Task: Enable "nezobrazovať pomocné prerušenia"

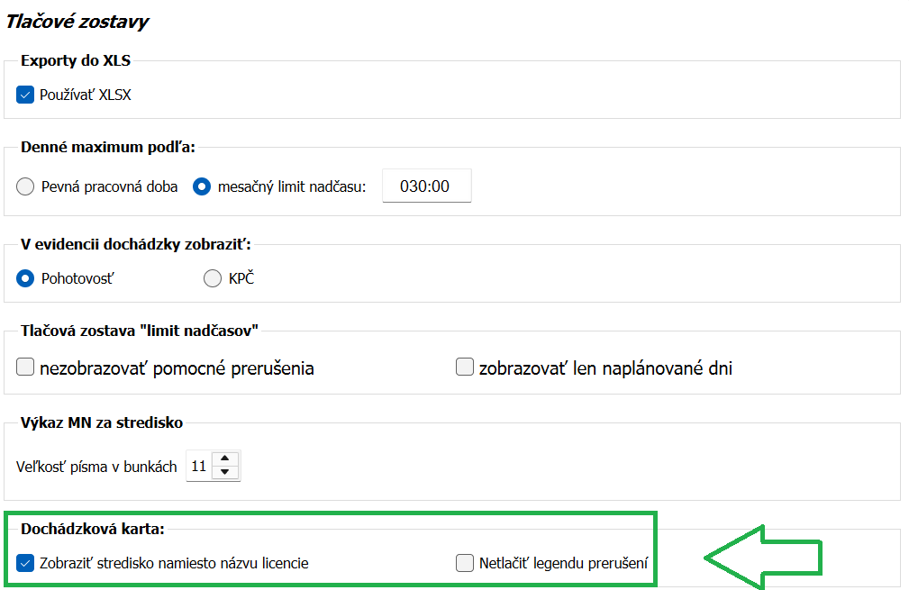Action: [25, 368]
